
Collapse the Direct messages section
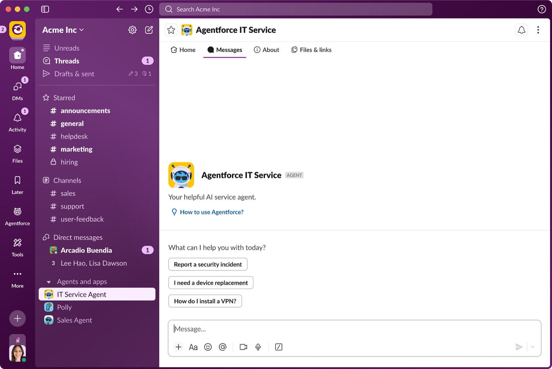pyautogui.click(x=72, y=238)
